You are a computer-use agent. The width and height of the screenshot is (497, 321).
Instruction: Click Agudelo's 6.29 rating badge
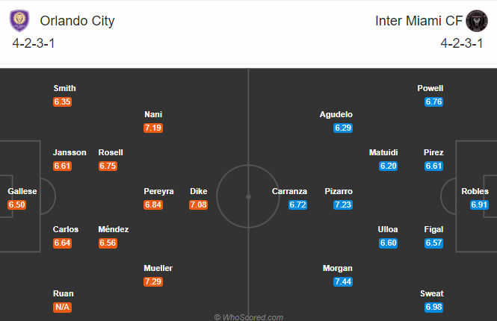(x=343, y=128)
